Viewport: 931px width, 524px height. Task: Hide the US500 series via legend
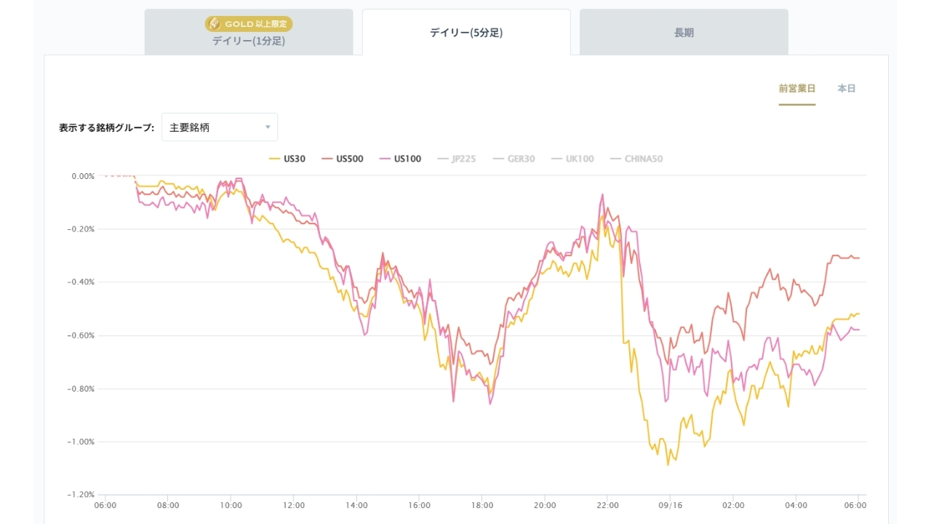[x=343, y=159]
